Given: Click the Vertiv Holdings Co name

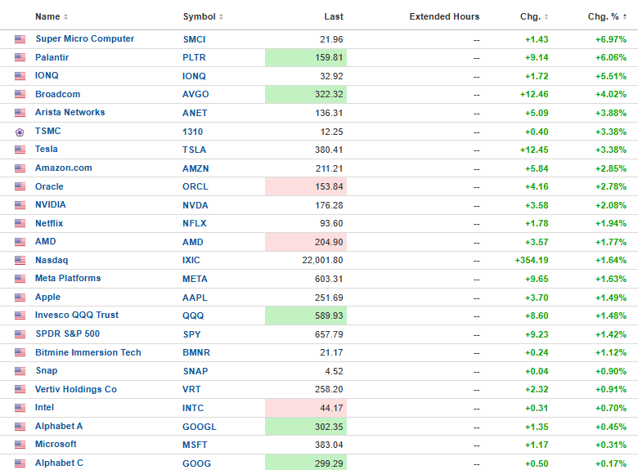Looking at the screenshot, I should 76,389.
